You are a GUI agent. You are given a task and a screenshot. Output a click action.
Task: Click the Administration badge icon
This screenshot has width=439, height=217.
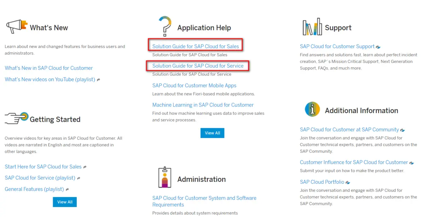tap(165, 177)
